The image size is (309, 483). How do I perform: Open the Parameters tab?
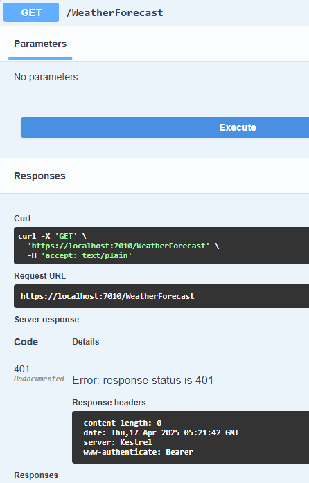pos(40,44)
